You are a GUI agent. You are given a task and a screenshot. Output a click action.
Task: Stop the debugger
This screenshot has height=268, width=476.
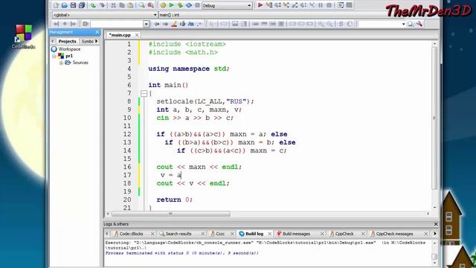(329, 5)
